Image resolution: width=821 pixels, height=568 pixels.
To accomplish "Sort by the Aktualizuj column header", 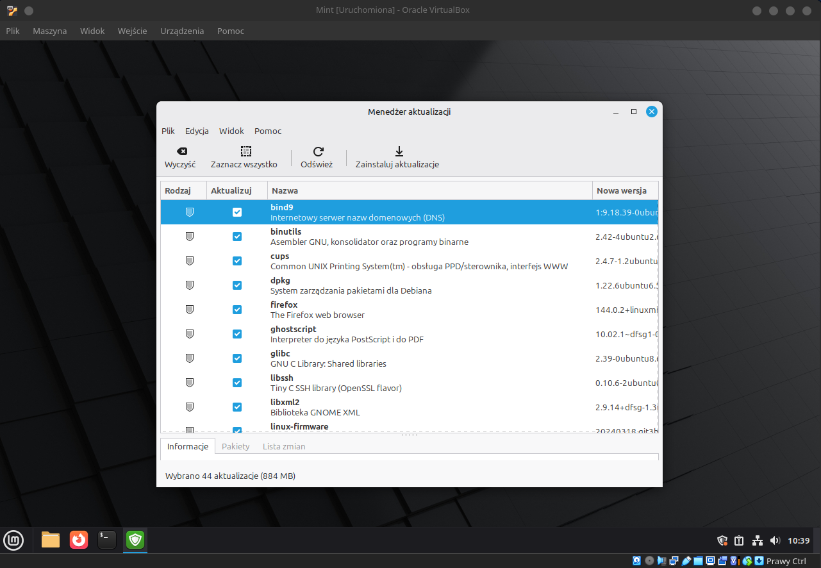I will 237,190.
